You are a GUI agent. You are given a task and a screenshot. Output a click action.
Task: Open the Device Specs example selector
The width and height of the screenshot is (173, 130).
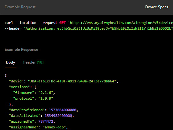[x=157, y=7]
